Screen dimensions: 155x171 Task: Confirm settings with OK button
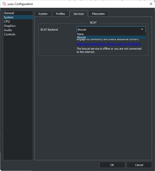pos(112,165)
